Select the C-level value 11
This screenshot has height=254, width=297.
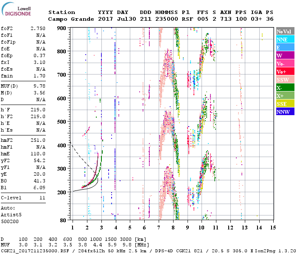[42, 198]
